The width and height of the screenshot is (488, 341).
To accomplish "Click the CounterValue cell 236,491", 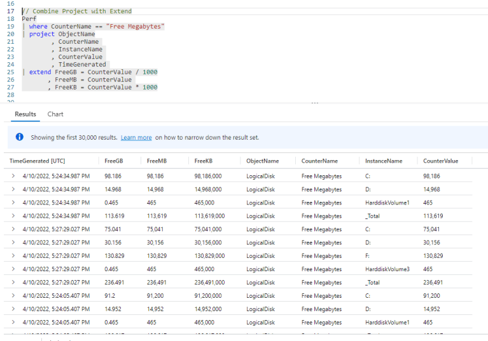I will point(433,283).
